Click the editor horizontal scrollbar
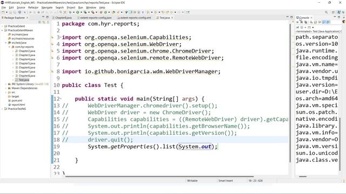The width and height of the screenshot is (346, 194). [x=159, y=176]
